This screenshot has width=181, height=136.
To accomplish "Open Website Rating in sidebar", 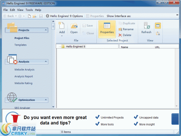I will (x=23, y=83).
